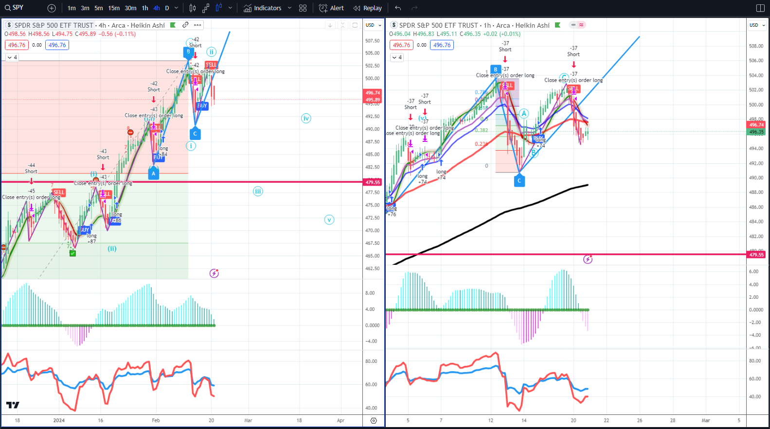Add symbol with the plus icon

tap(52, 8)
